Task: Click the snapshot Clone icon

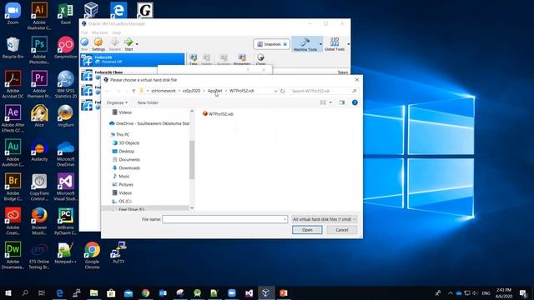Action: 260,58
